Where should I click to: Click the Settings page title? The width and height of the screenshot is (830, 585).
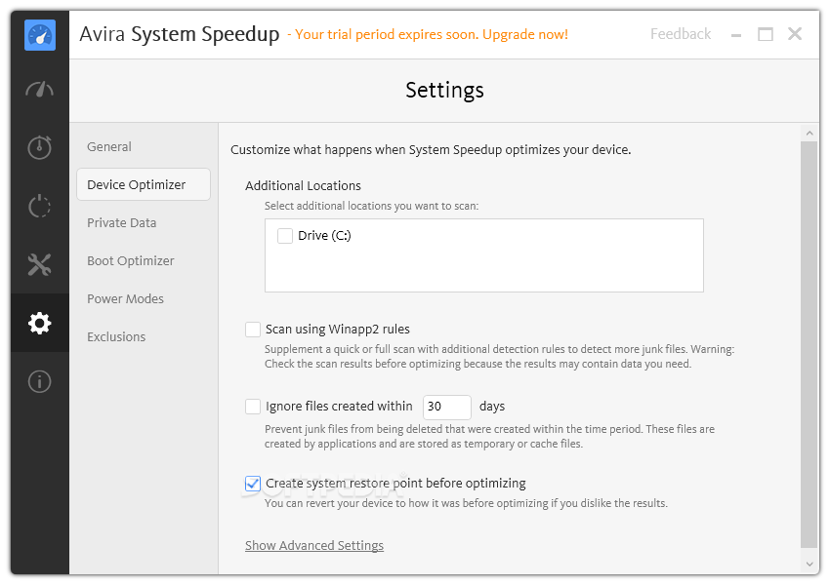click(x=444, y=90)
